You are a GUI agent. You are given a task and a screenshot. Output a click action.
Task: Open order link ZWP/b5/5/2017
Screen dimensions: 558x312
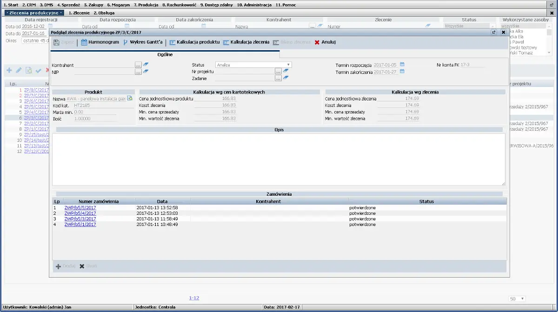(x=80, y=207)
